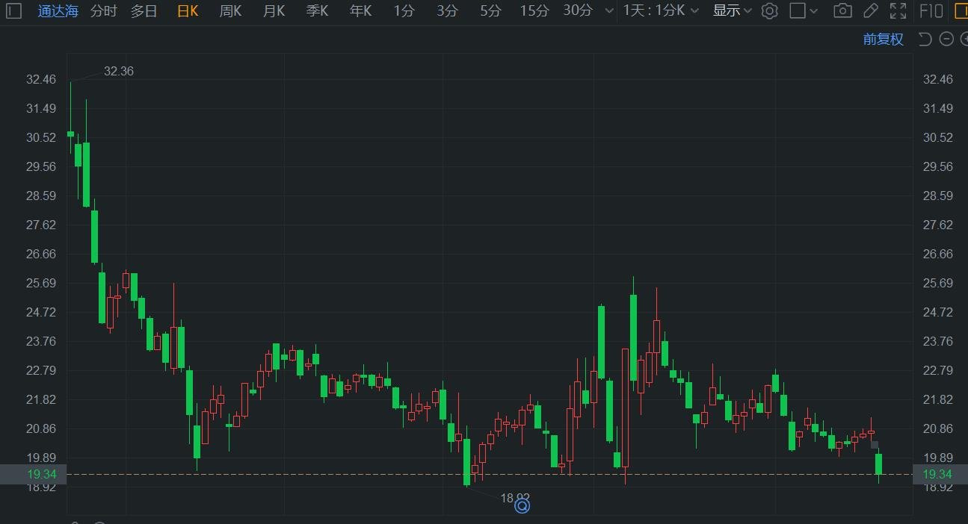Switch to the 多日 multi-day tab

point(144,10)
